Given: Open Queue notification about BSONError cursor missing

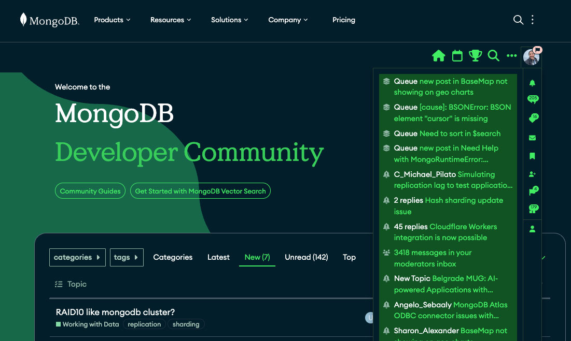Looking at the screenshot, I should (x=448, y=113).
